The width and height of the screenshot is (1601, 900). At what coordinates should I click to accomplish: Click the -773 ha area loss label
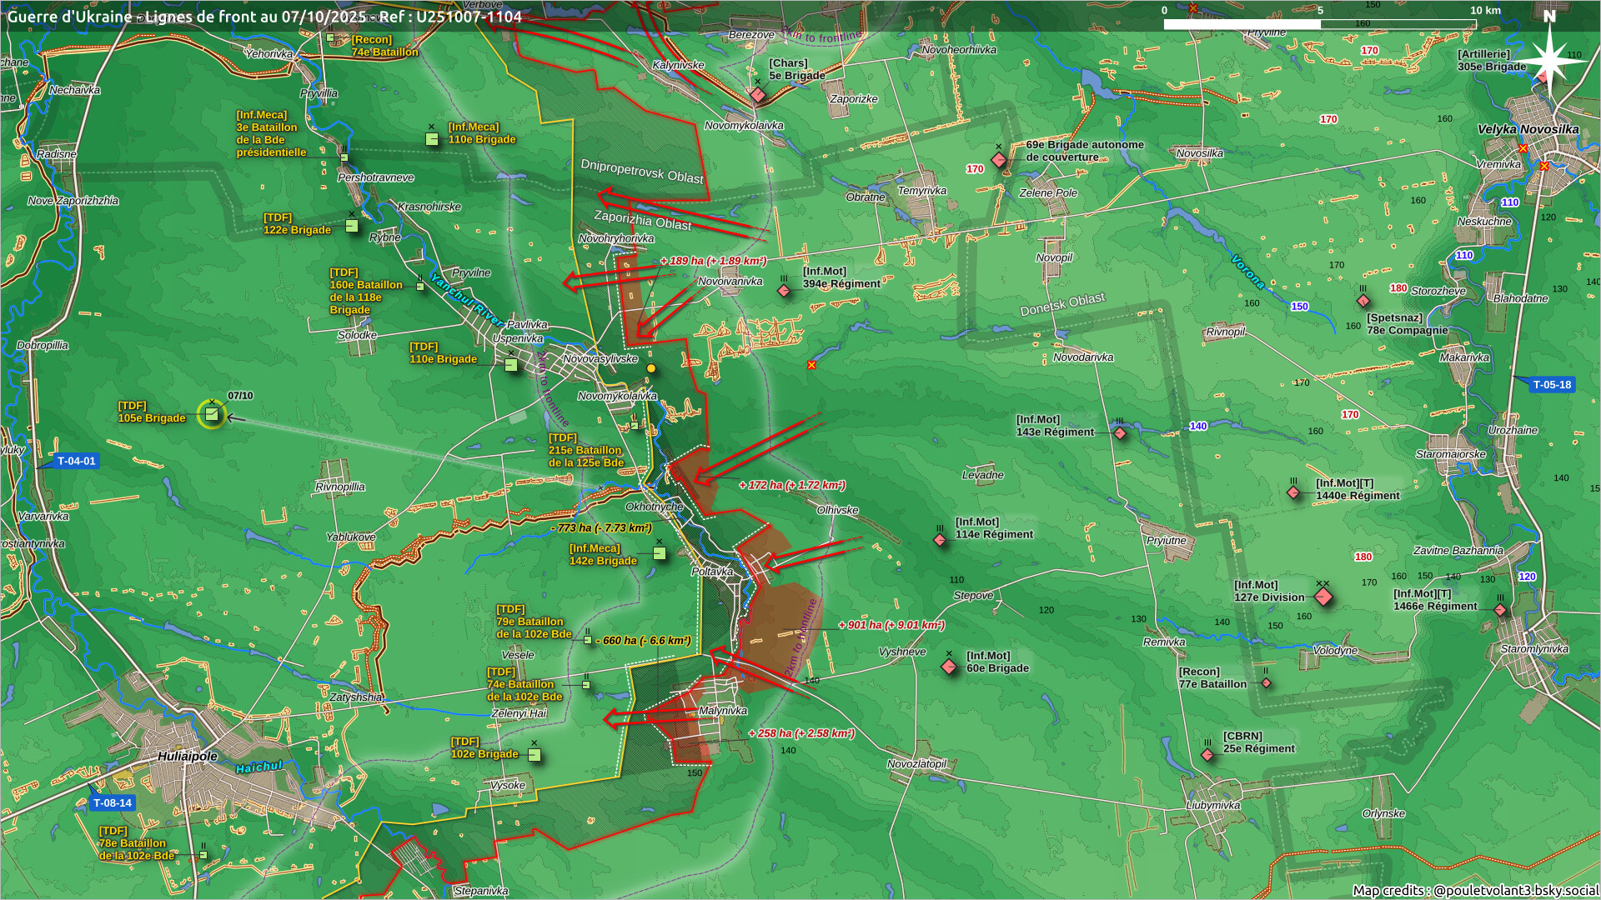point(602,528)
